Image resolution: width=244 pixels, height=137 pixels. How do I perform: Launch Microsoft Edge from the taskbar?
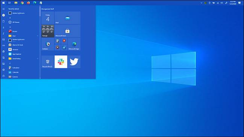coord(35,3)
